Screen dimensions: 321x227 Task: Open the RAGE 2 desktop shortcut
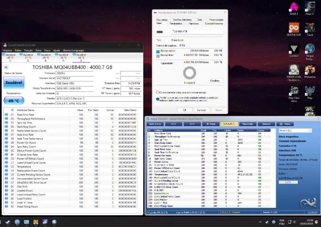[x=294, y=8]
